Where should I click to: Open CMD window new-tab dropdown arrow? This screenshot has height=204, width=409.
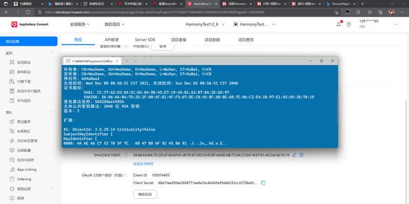tap(135, 61)
